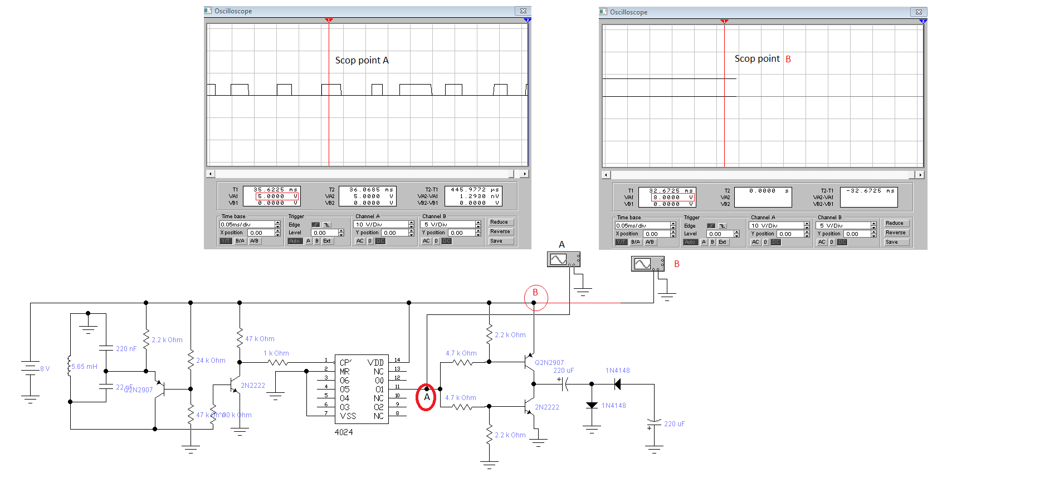Viewport: 1064px width, 483px height.
Task: Enable Y/T mode in scope B window
Action: click(622, 242)
